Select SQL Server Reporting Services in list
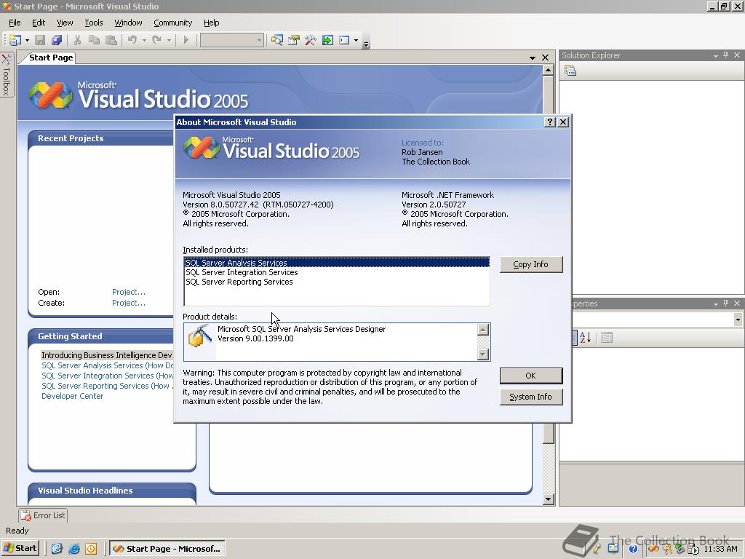The height and width of the screenshot is (559, 745). [337, 282]
